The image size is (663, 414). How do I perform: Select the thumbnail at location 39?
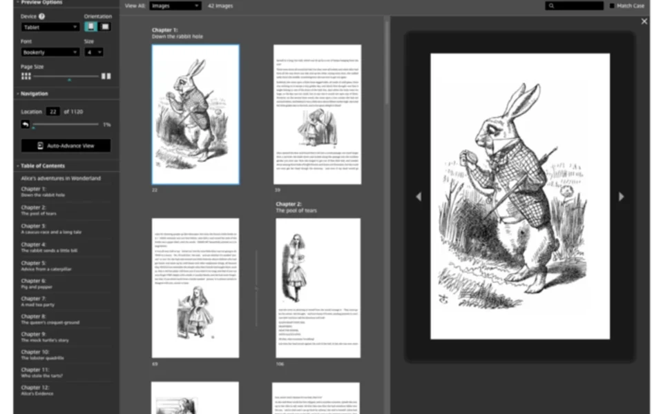point(317,115)
